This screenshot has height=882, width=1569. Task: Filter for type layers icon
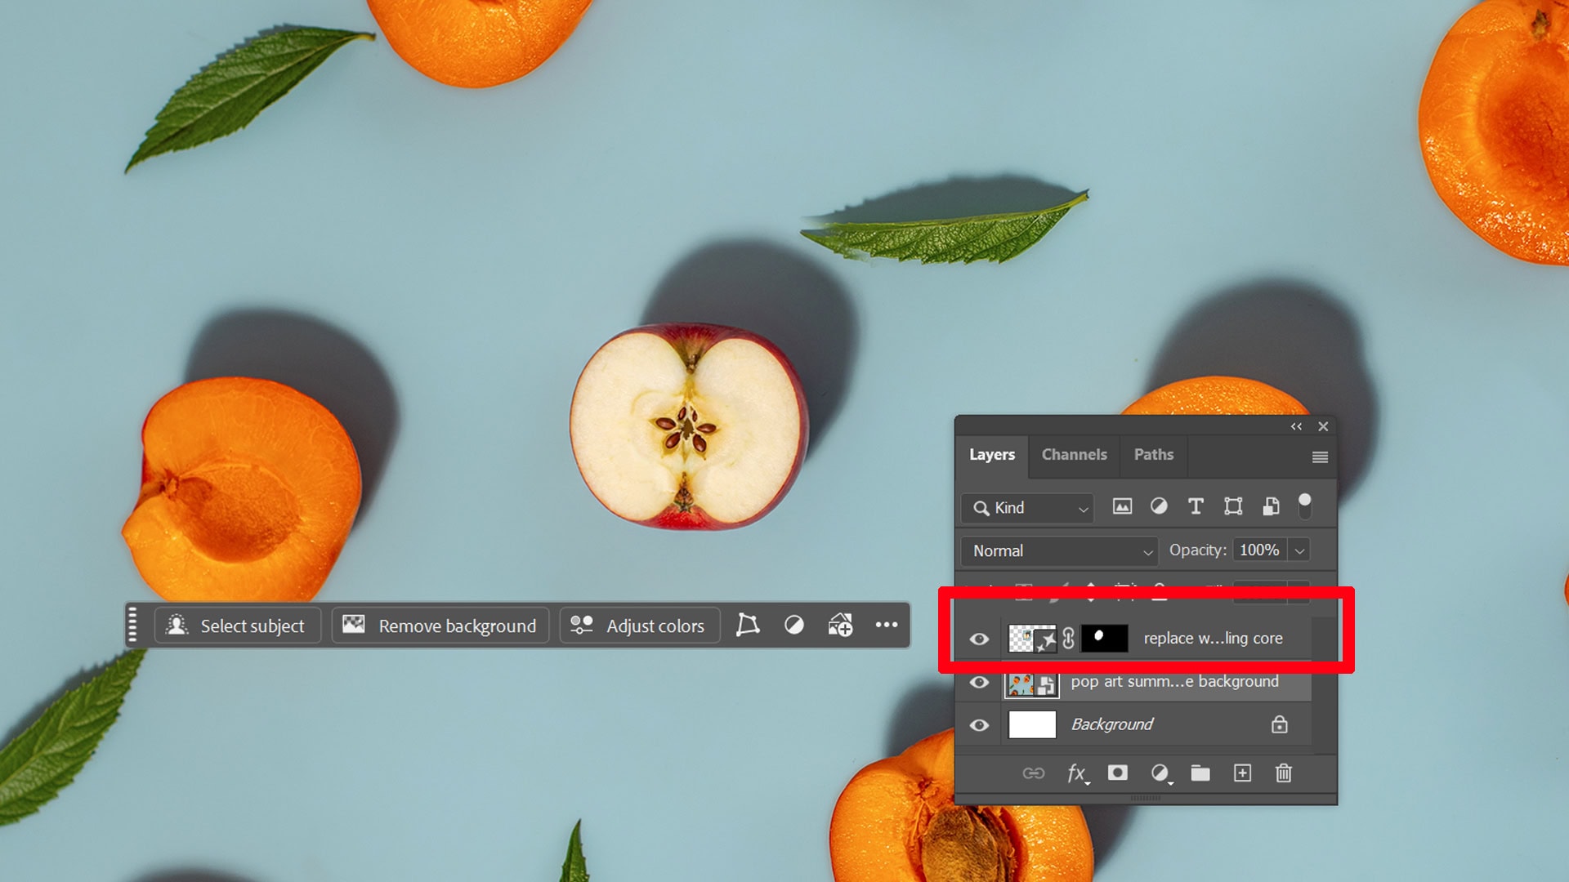(1196, 507)
